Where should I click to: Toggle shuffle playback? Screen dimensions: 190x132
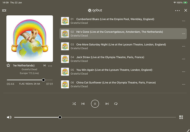click(74, 104)
